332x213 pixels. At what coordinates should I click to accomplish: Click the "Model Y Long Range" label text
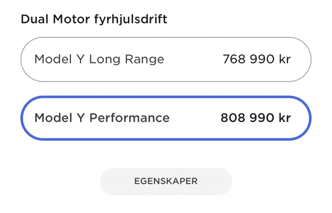pos(99,59)
